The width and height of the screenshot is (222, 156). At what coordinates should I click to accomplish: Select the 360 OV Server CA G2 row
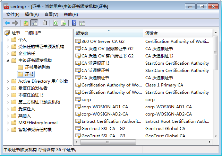coord(143,42)
